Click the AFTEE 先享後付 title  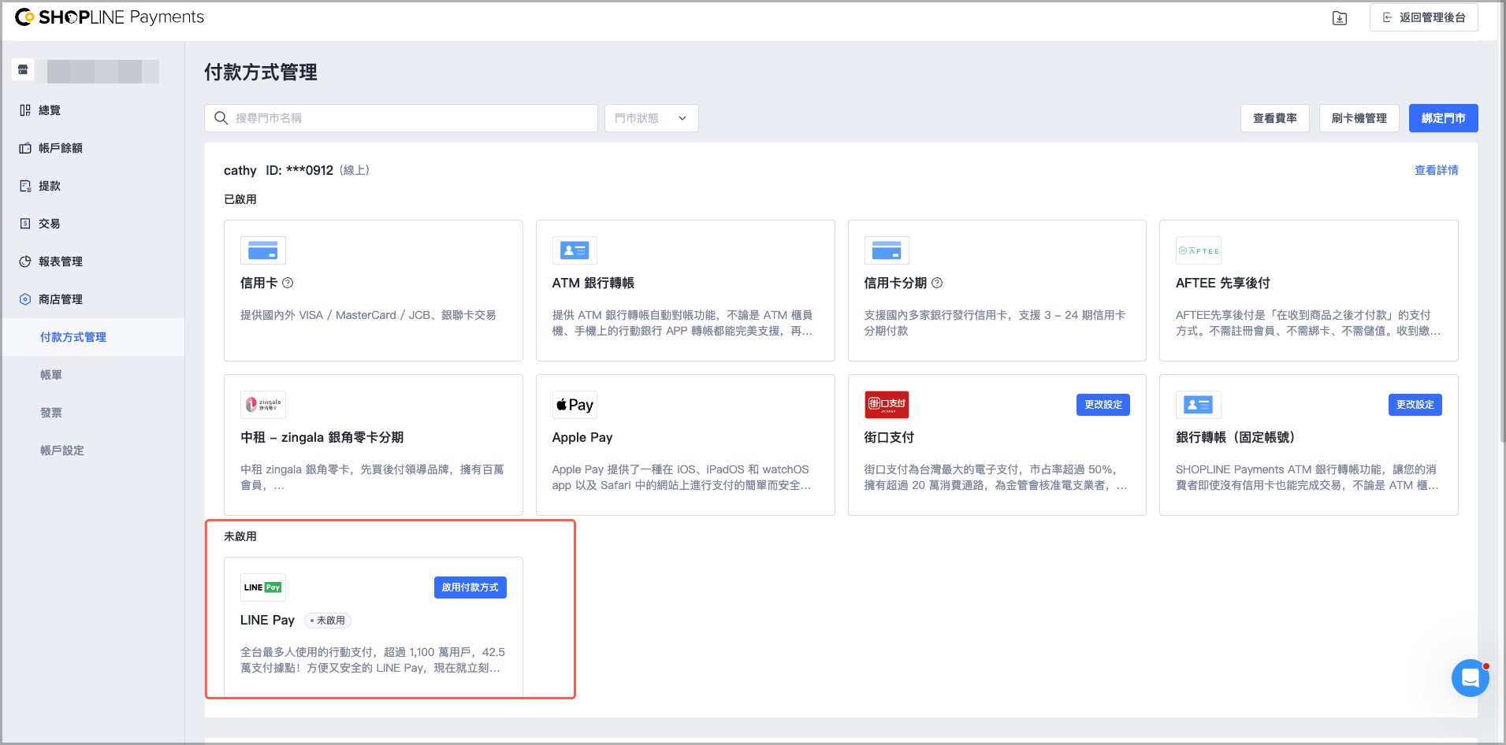[x=1223, y=283]
